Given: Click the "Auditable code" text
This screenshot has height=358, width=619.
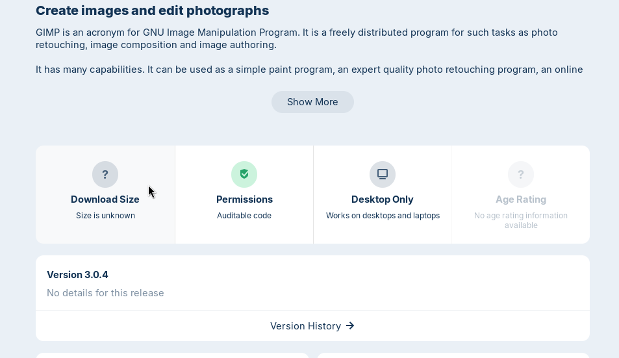Looking at the screenshot, I should click(x=244, y=216).
